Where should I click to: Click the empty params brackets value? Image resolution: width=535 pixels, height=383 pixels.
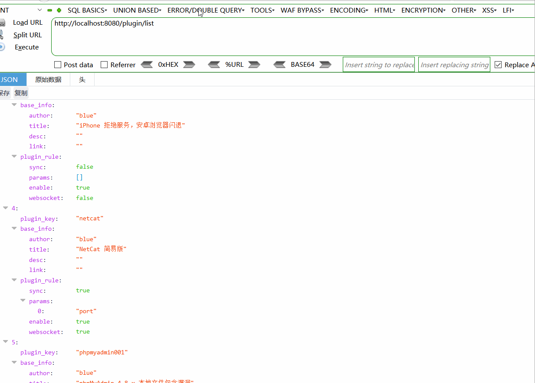click(79, 177)
